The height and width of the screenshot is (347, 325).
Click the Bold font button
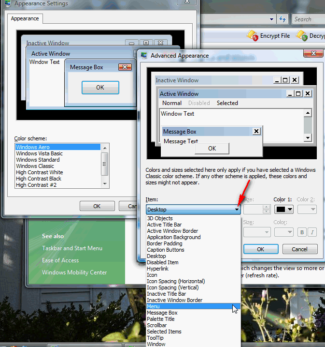point(302,232)
